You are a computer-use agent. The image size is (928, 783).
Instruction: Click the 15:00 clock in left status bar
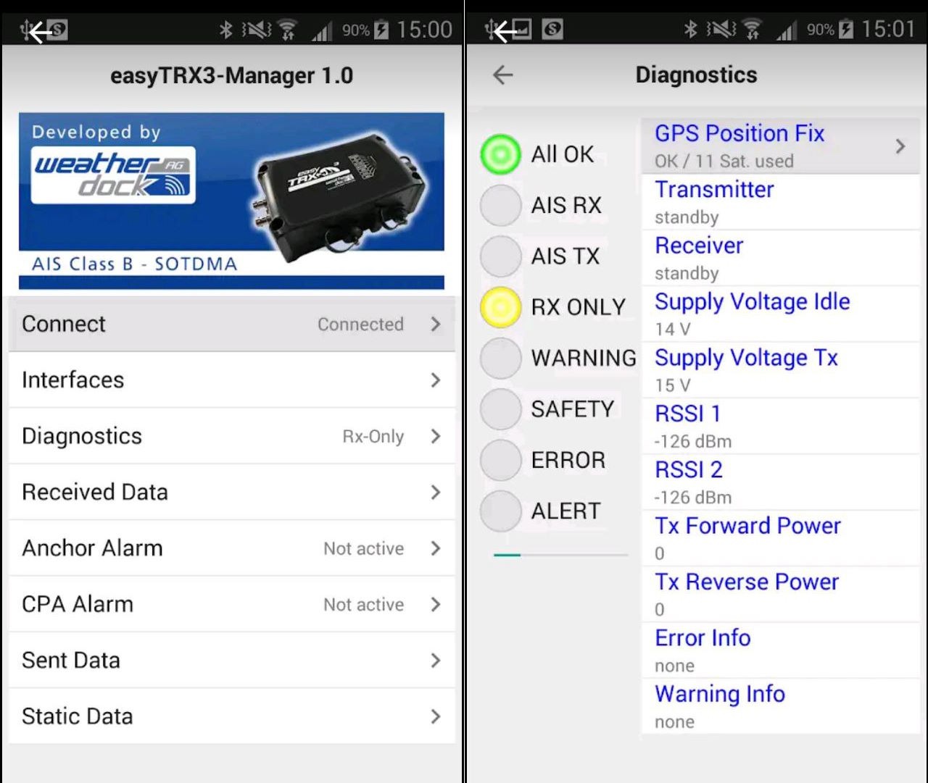coord(425,30)
